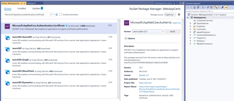Select the Microsoft.AspNetCore.Authentication.Certificate package row

(x=59, y=28)
